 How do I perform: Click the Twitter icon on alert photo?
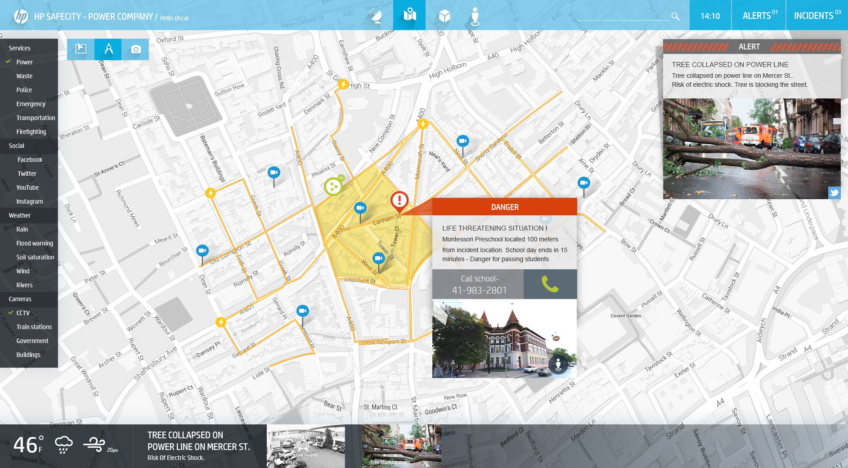point(835,192)
